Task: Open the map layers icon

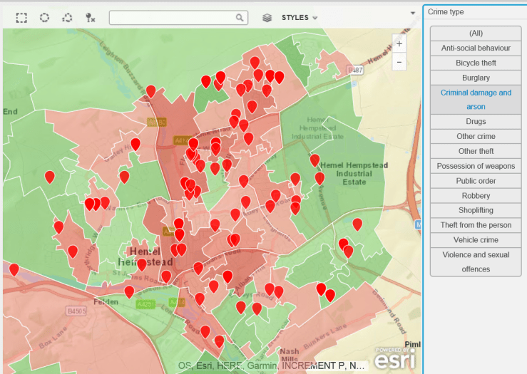Action: click(267, 18)
